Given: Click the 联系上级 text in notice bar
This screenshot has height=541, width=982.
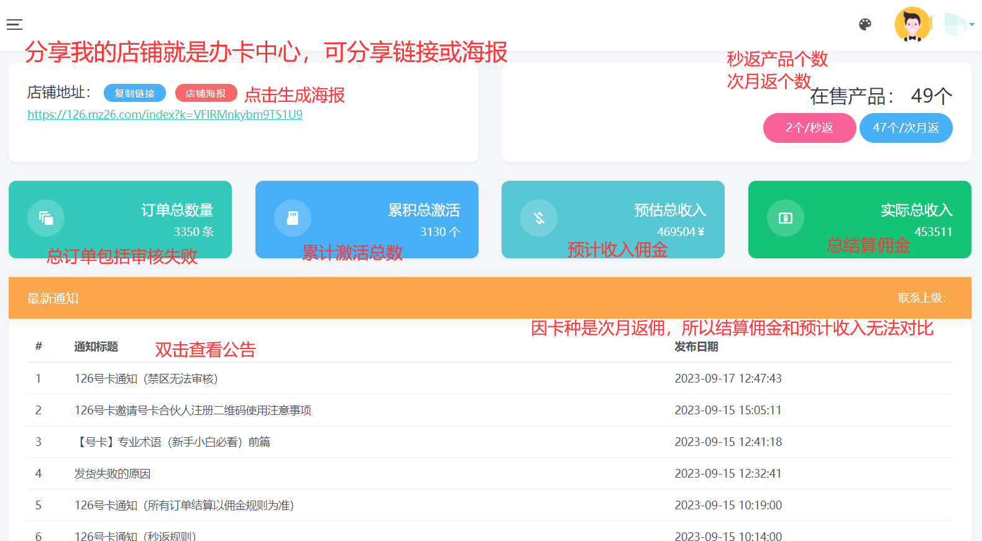Looking at the screenshot, I should pyautogui.click(x=922, y=298).
